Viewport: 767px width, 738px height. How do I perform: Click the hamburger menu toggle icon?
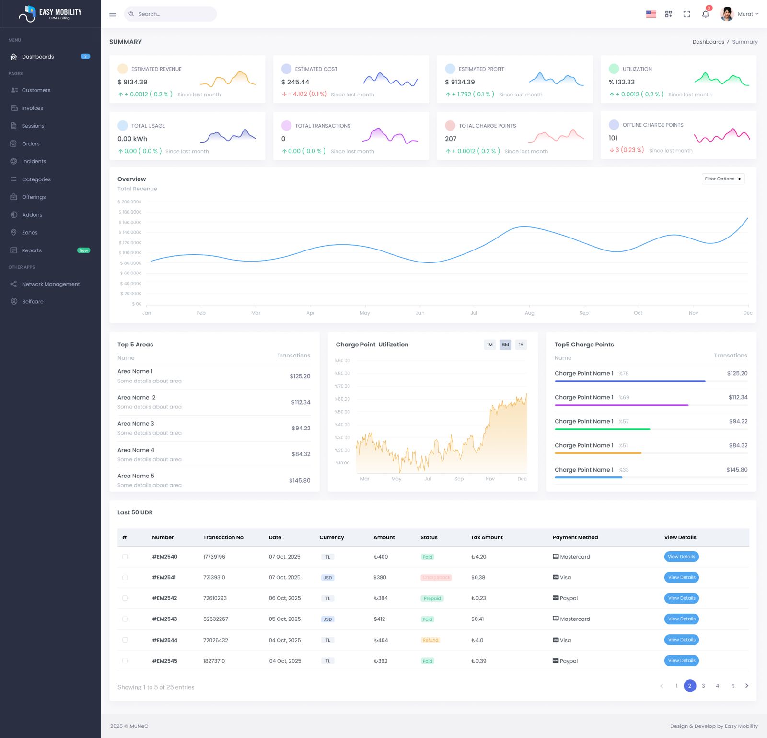click(x=113, y=14)
